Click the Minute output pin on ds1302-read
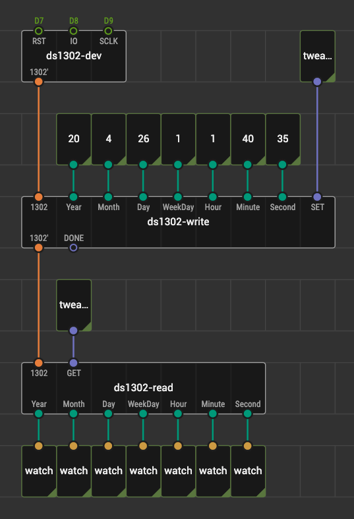This screenshot has height=519, width=354. 213,414
